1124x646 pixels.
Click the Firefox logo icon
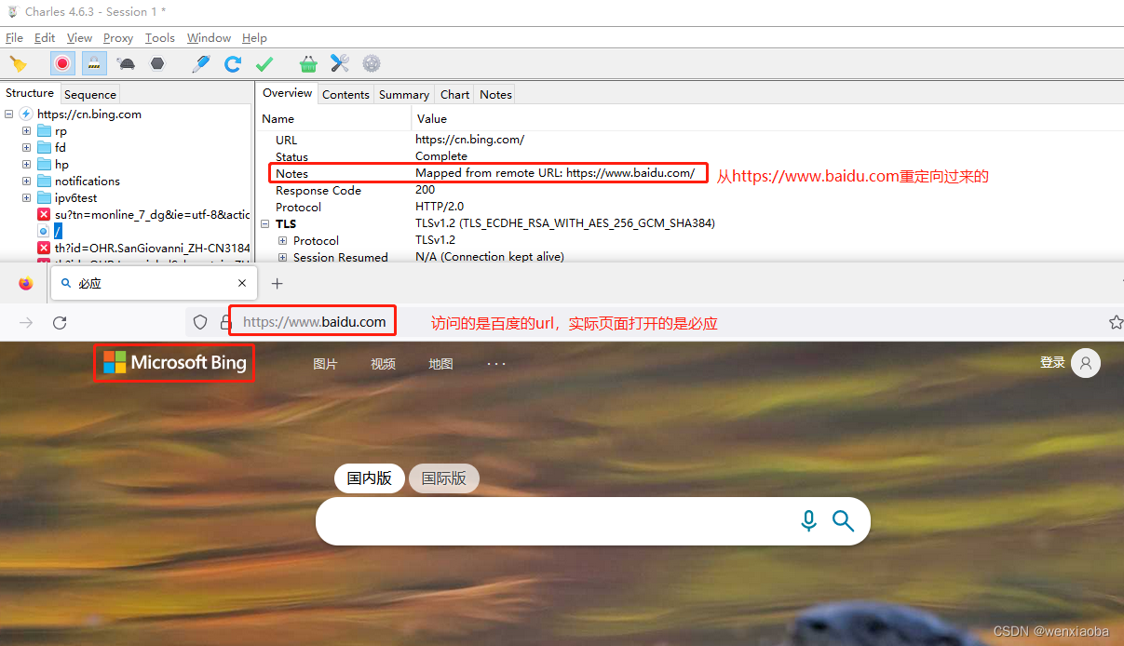click(x=26, y=283)
